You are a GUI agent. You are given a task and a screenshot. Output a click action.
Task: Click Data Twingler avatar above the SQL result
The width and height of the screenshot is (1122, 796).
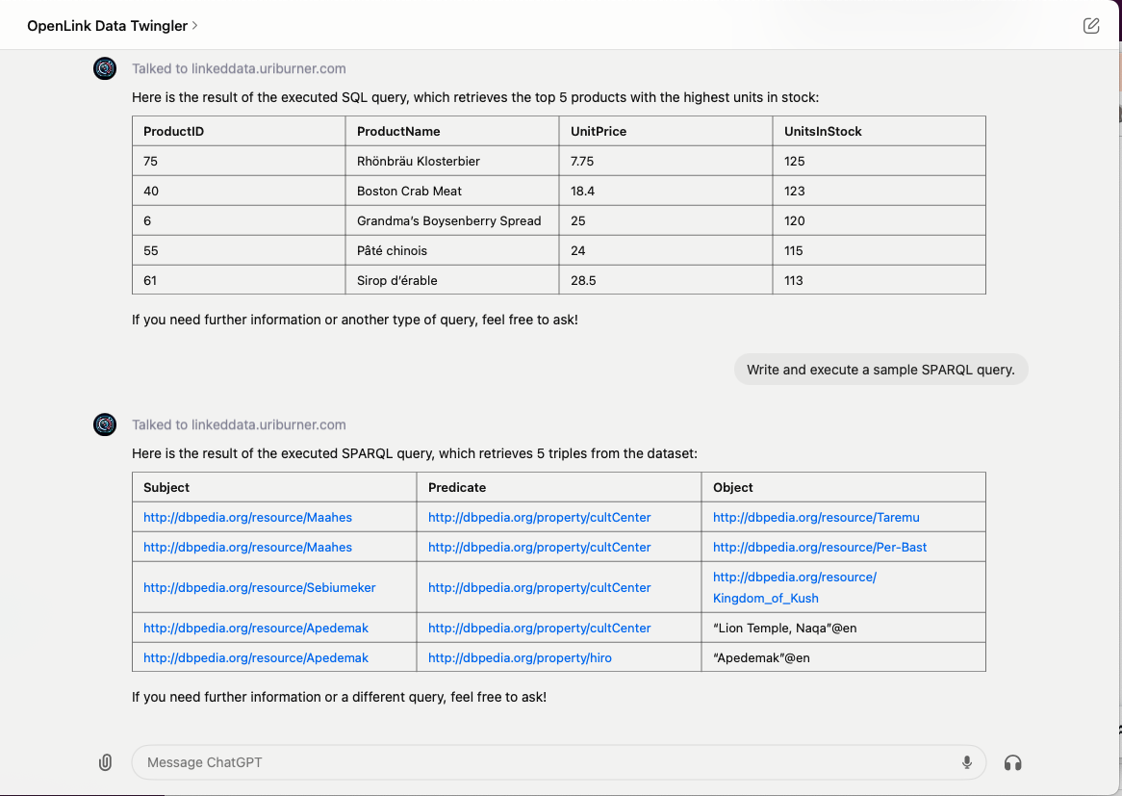(x=105, y=68)
